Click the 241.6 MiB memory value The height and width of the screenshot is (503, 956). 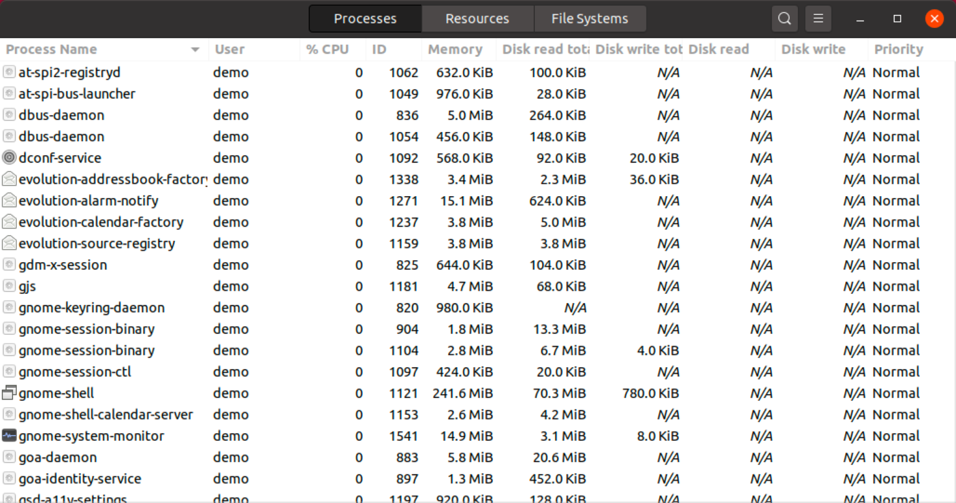click(x=462, y=393)
